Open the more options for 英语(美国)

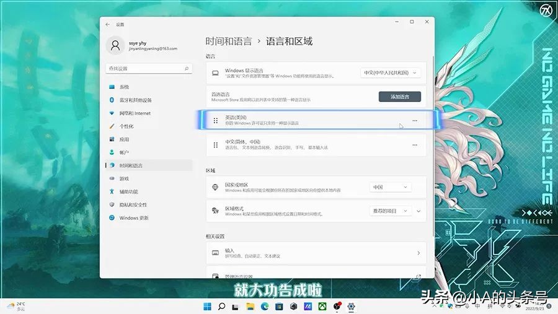[415, 121]
